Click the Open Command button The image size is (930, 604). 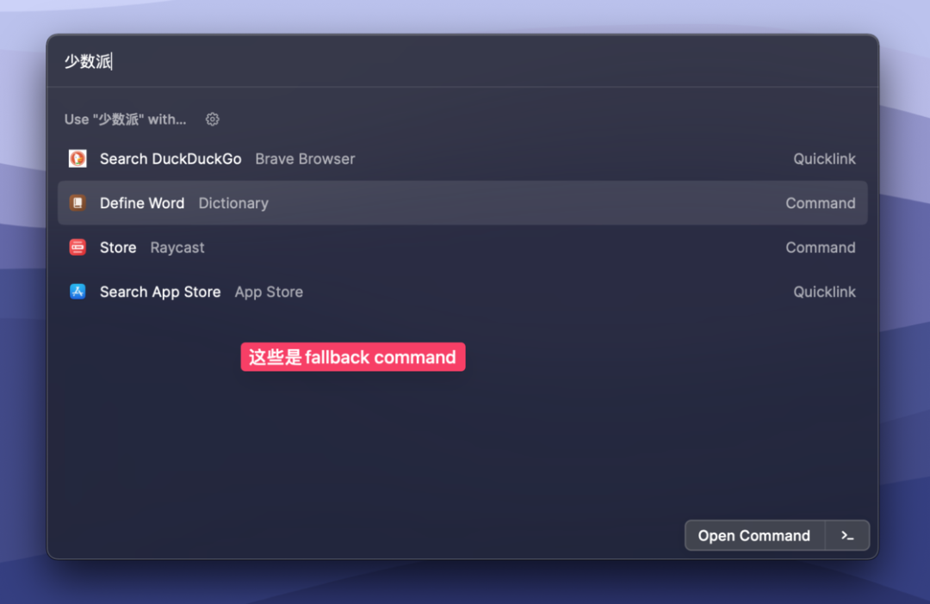point(753,536)
